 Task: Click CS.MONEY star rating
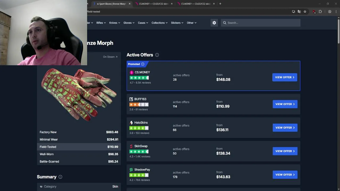click(x=139, y=78)
